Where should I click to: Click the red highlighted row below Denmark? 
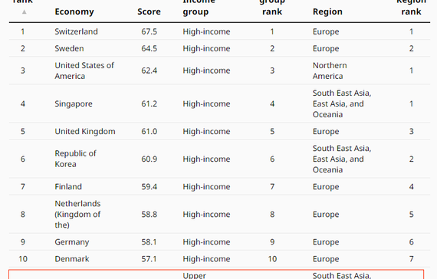point(216,274)
